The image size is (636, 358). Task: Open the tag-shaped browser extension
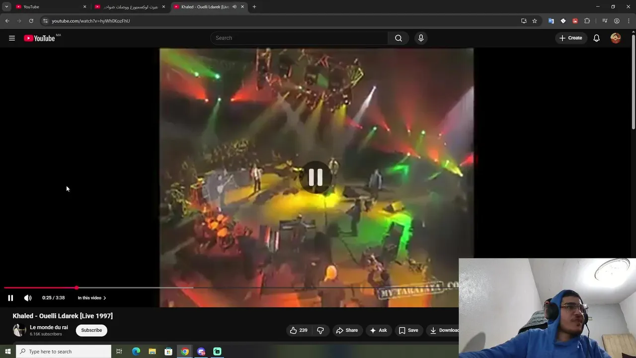563,21
